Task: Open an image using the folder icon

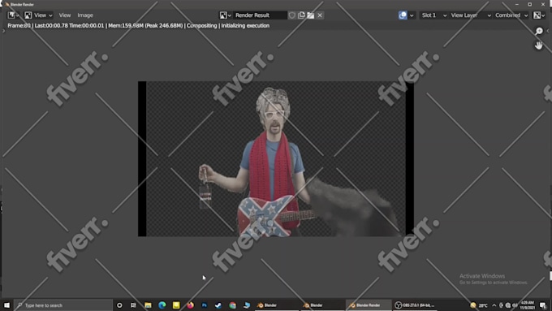Action: pyautogui.click(x=310, y=15)
